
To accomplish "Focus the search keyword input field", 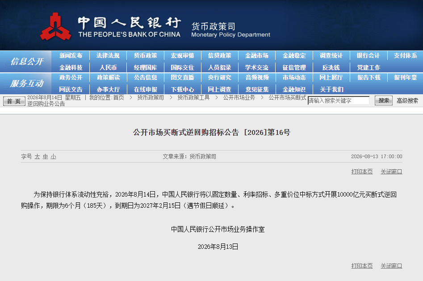I will click(339, 101).
